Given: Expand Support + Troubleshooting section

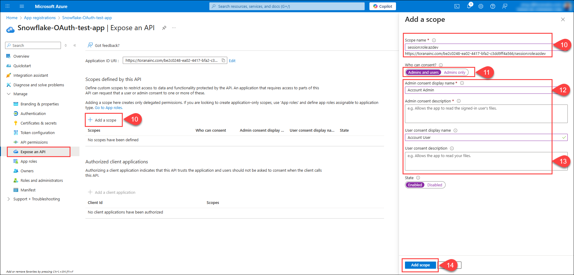Looking at the screenshot, I should [x=9, y=199].
